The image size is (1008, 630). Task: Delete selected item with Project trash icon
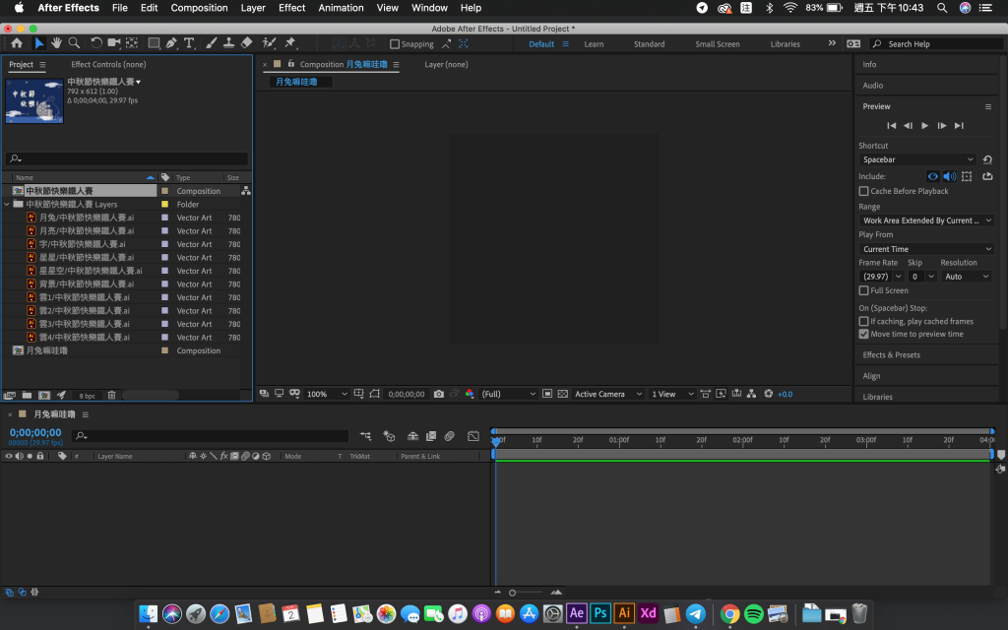pos(111,395)
